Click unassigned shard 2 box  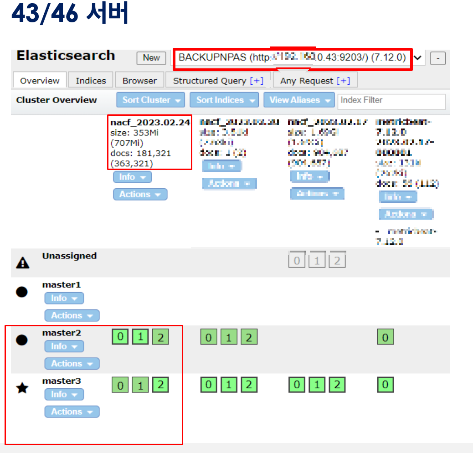point(337,260)
